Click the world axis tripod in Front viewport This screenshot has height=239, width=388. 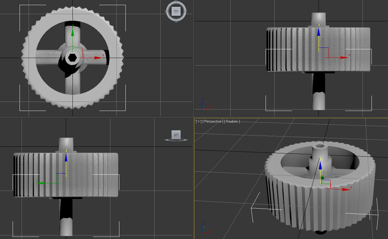pyautogui.click(x=203, y=103)
